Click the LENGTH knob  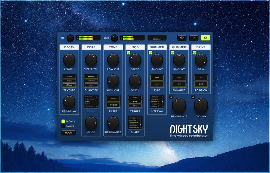click(x=69, y=60)
